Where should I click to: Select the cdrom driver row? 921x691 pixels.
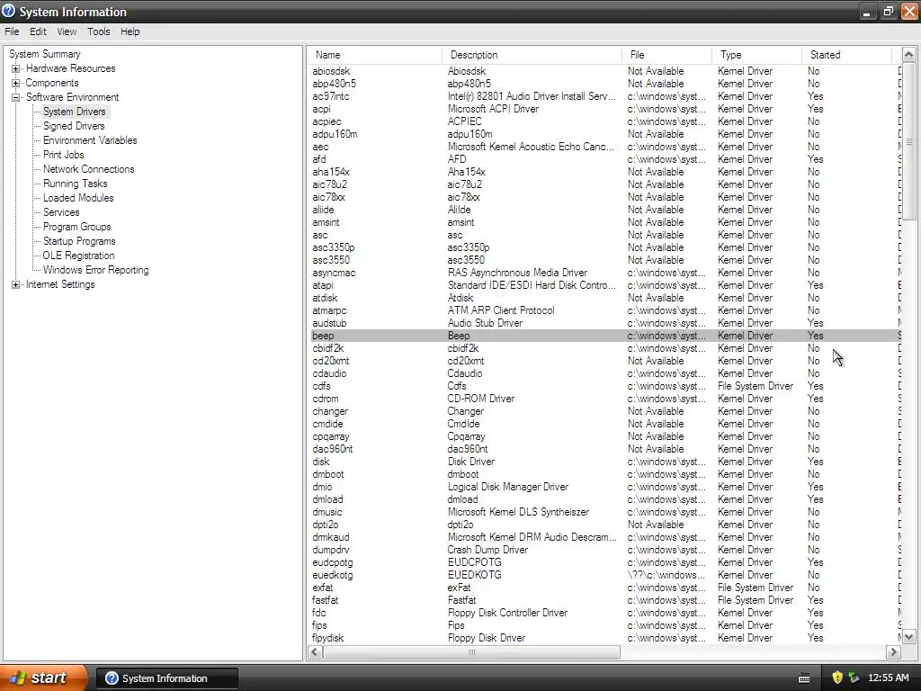[x=605, y=399]
